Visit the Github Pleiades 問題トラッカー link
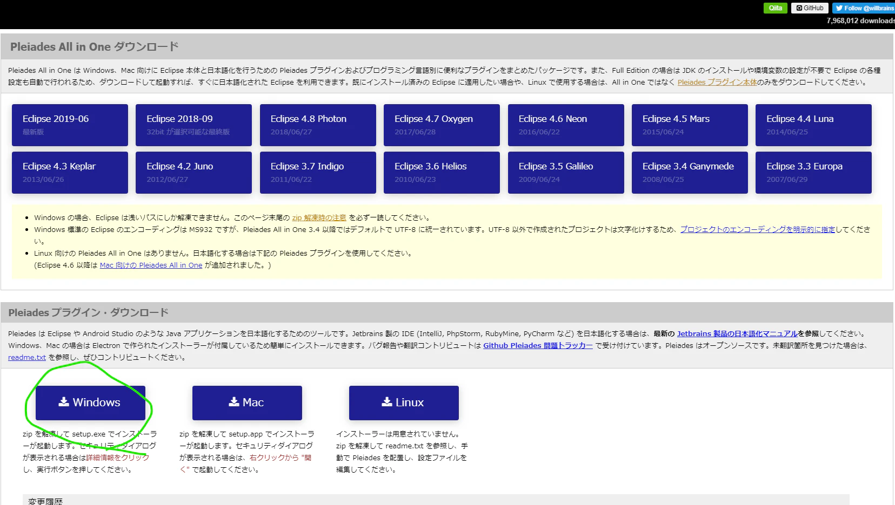Image resolution: width=895 pixels, height=505 pixels. [x=538, y=346]
